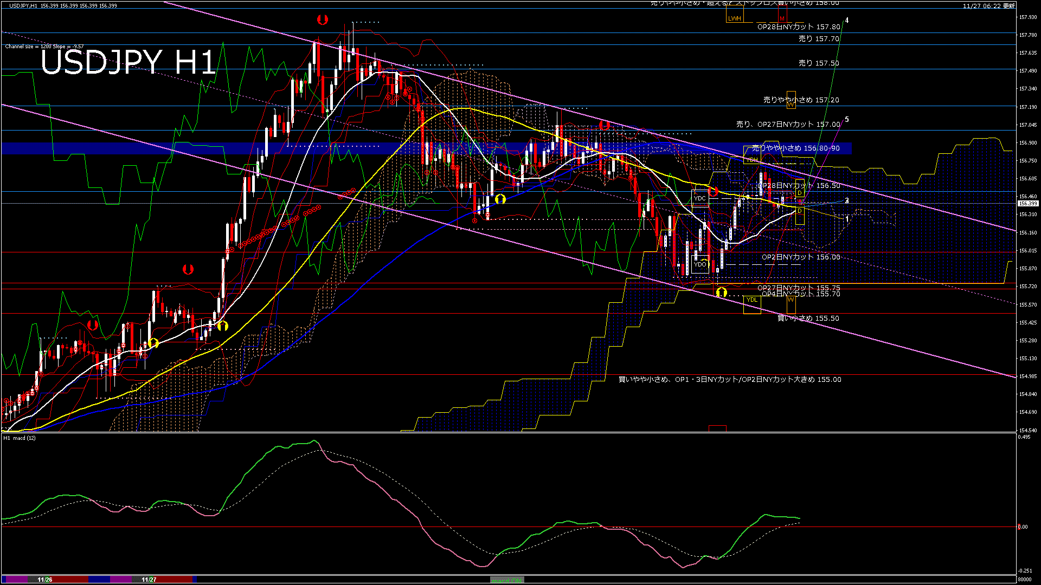Viewport: 1041px width, 585px height.
Task: Click the 買い小さめ 155.50 level label
Action: tap(808, 318)
